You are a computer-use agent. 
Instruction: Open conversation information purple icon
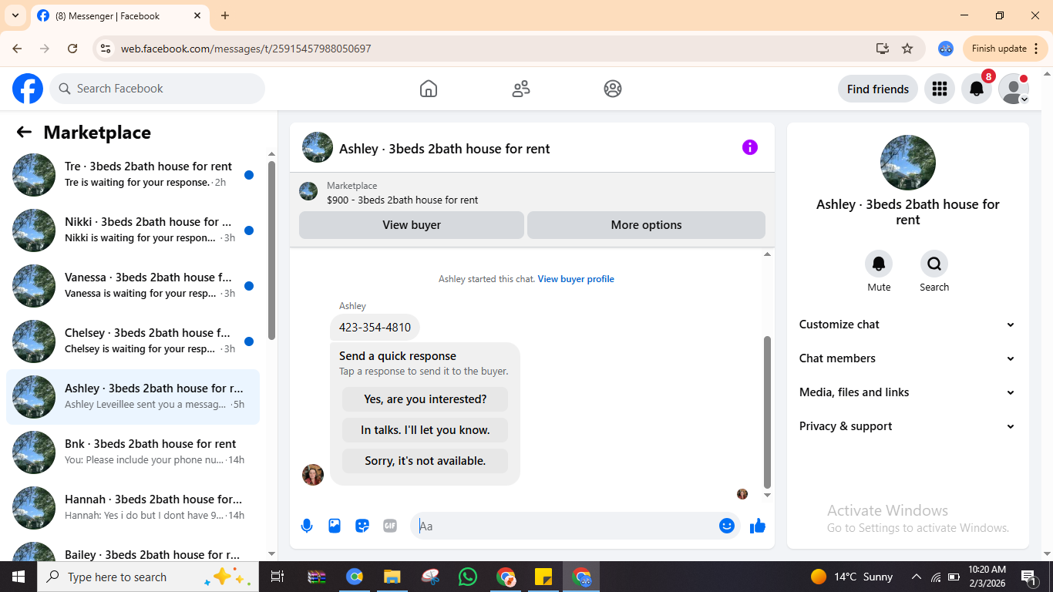coord(750,147)
